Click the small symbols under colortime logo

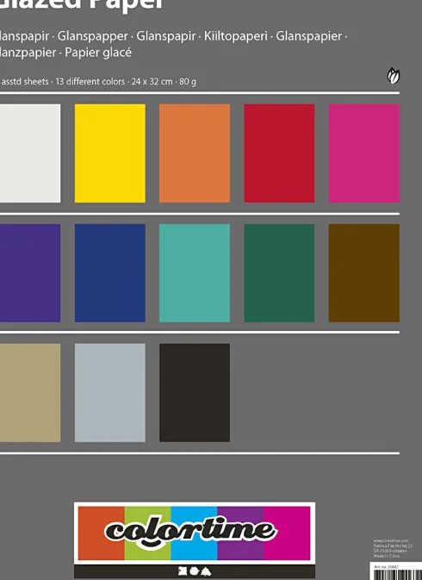click(x=195, y=571)
